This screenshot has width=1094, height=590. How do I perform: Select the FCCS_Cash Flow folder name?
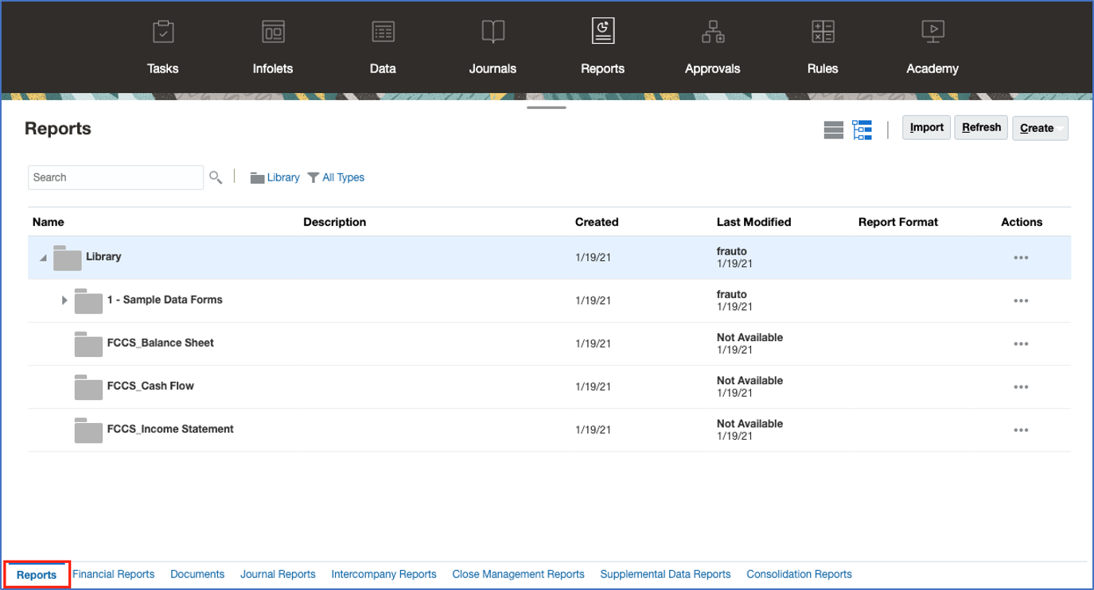coord(151,386)
